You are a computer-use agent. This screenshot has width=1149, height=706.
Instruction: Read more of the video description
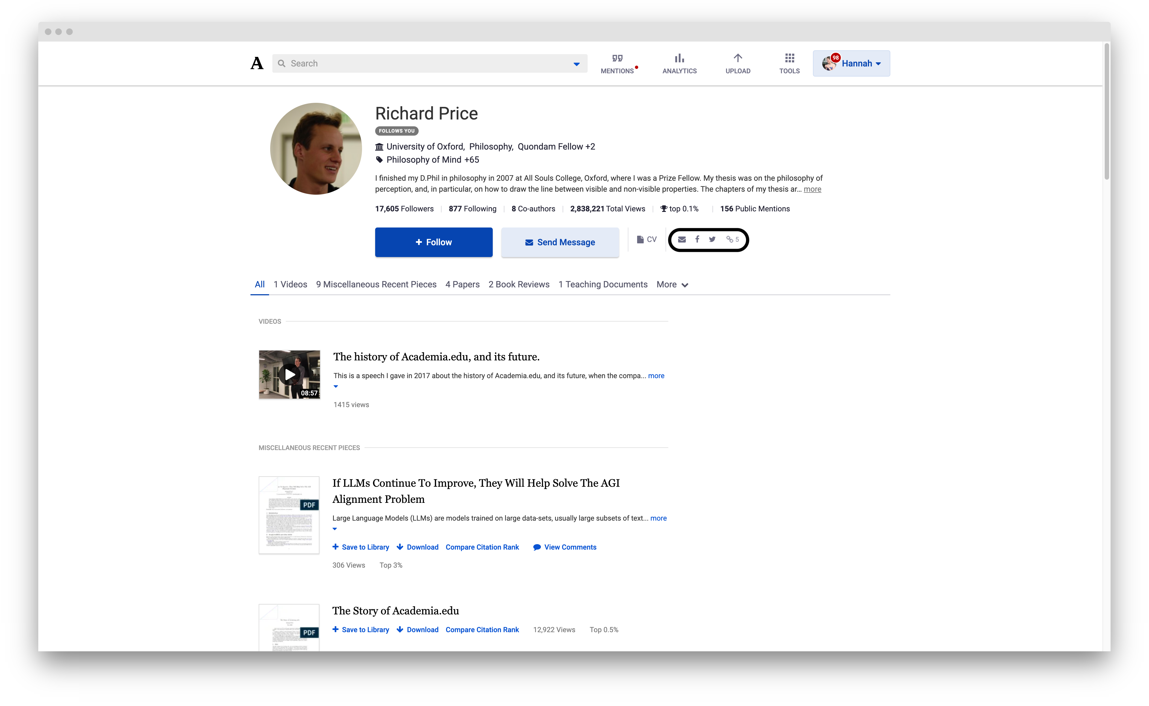[656, 376]
